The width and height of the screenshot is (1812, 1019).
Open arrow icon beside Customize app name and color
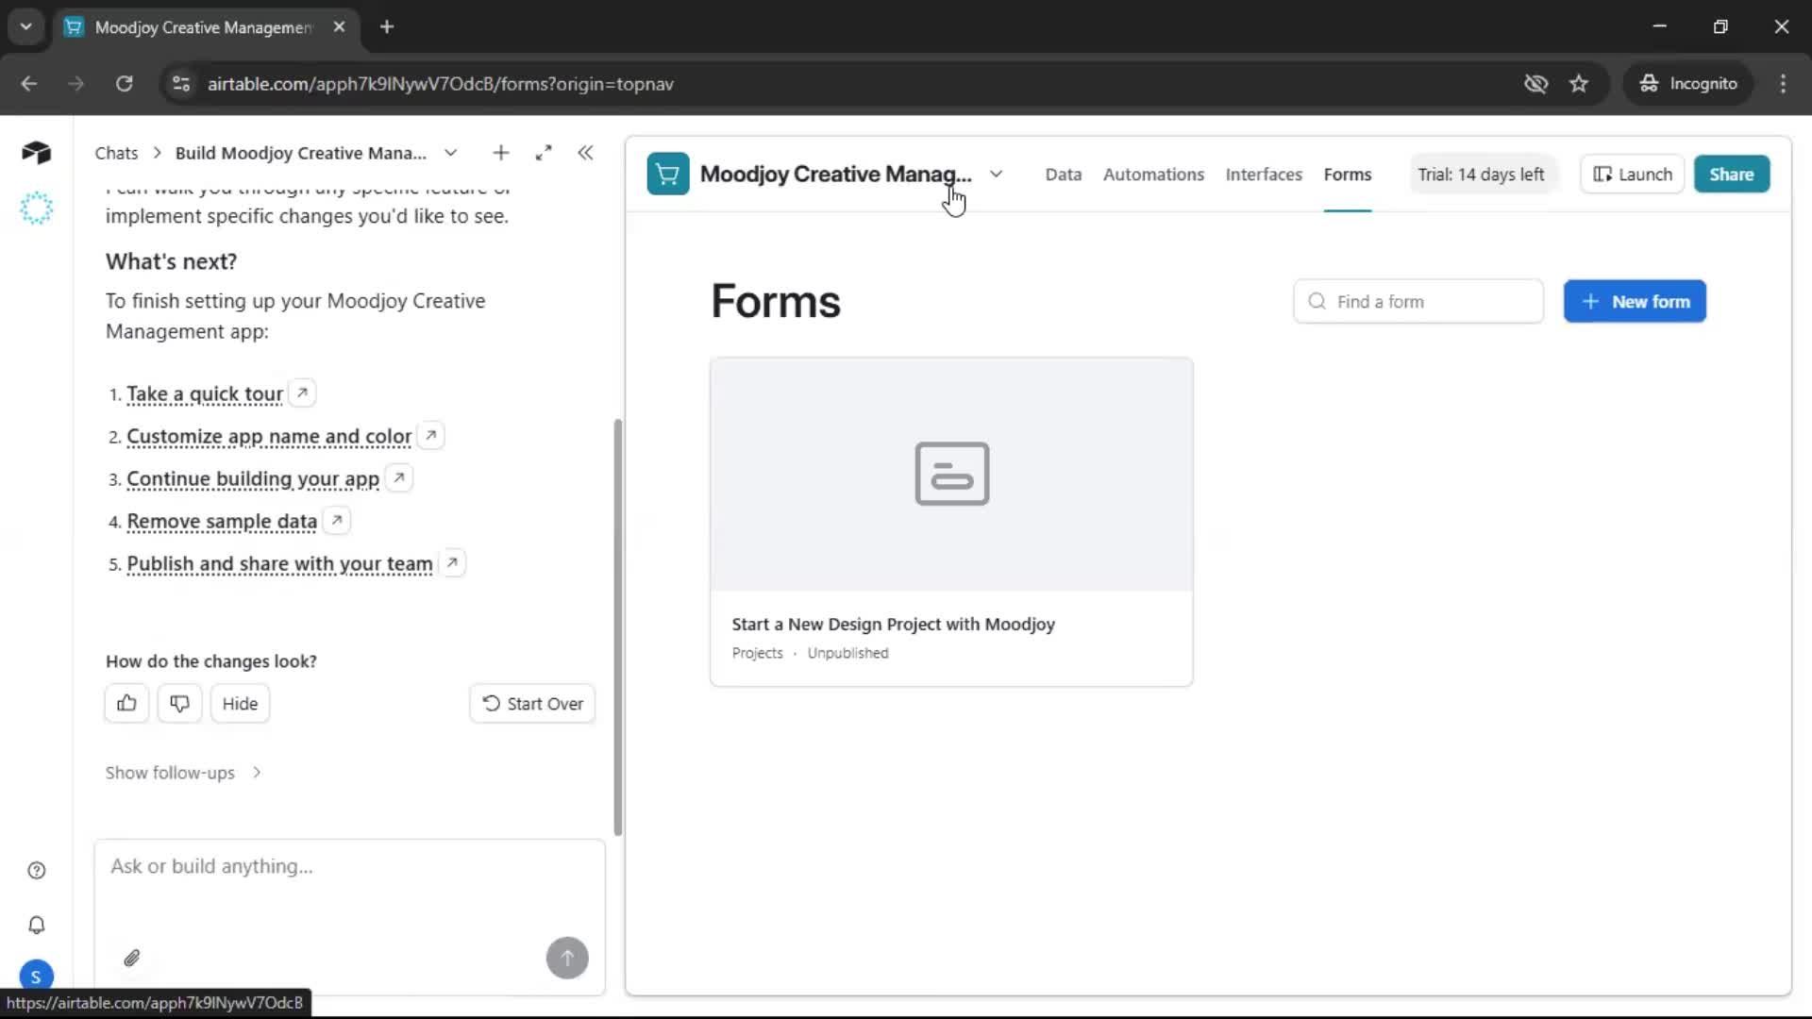tap(430, 435)
